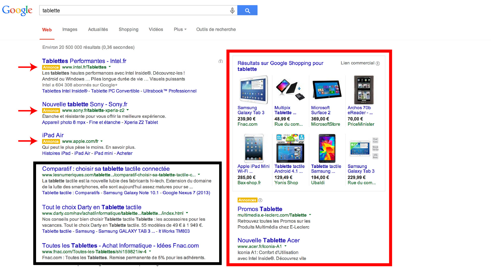491x276 pixels.
Task: Open Nouvelle tablette Sony - Sony.fr result
Action: tap(85, 104)
